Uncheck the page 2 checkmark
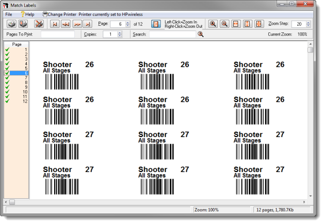This screenshot has height=224, width=324. tap(7, 54)
